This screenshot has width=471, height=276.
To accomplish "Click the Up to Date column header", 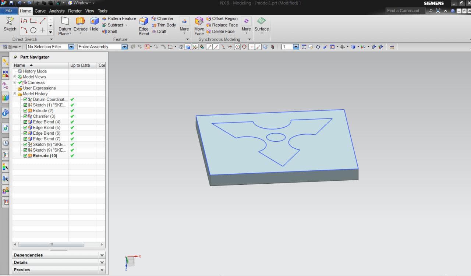I will tap(83, 65).
